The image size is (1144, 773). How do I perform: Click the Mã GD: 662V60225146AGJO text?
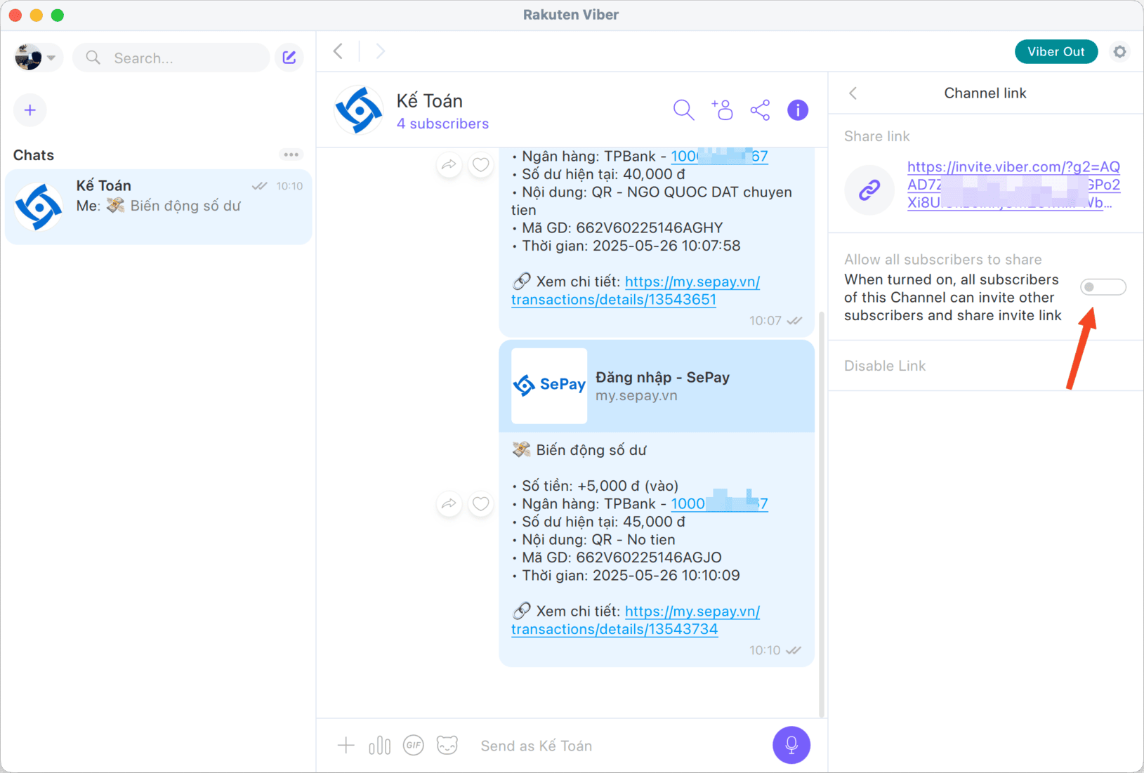click(622, 557)
